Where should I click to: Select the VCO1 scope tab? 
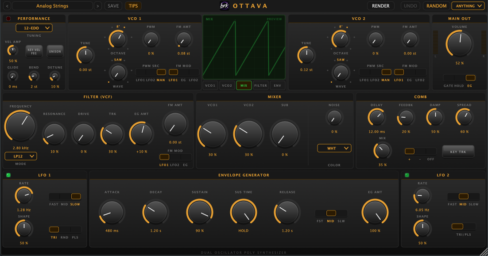pyautogui.click(x=210, y=85)
